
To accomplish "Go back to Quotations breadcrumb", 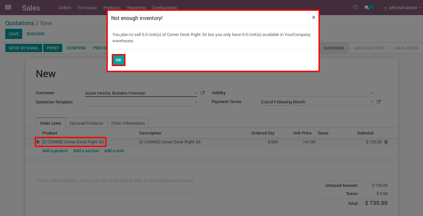I will pos(20,23).
